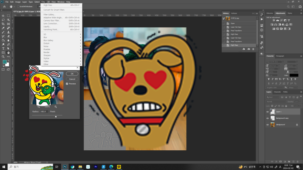Open the layer Kind filter dropdown
This screenshot has height=170, width=303.
coord(273,97)
